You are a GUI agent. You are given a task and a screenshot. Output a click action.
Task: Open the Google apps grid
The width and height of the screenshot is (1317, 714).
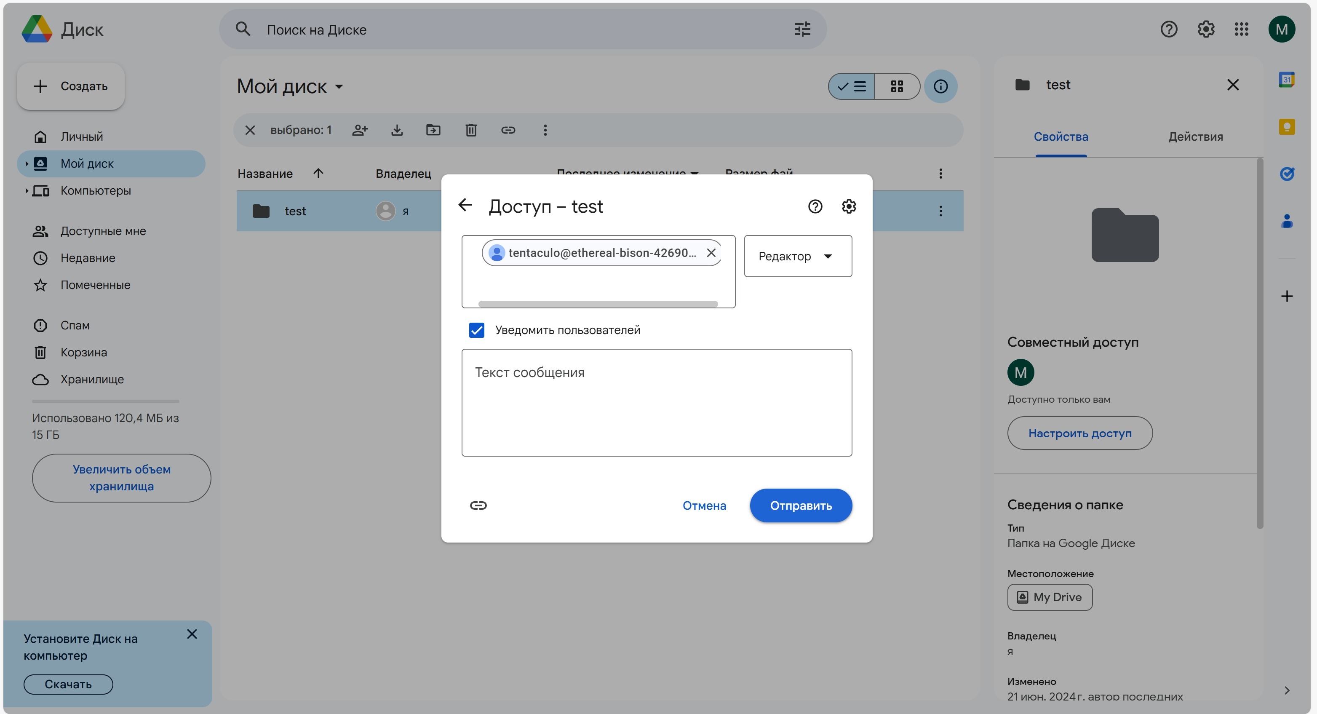(x=1241, y=29)
